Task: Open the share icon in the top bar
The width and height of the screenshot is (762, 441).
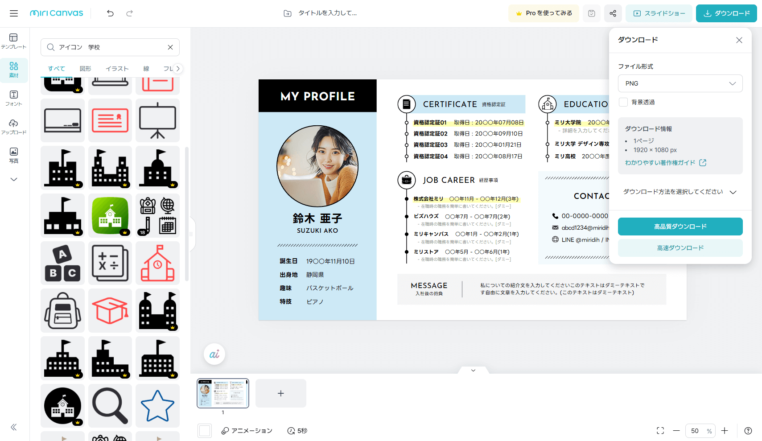Action: (613, 13)
